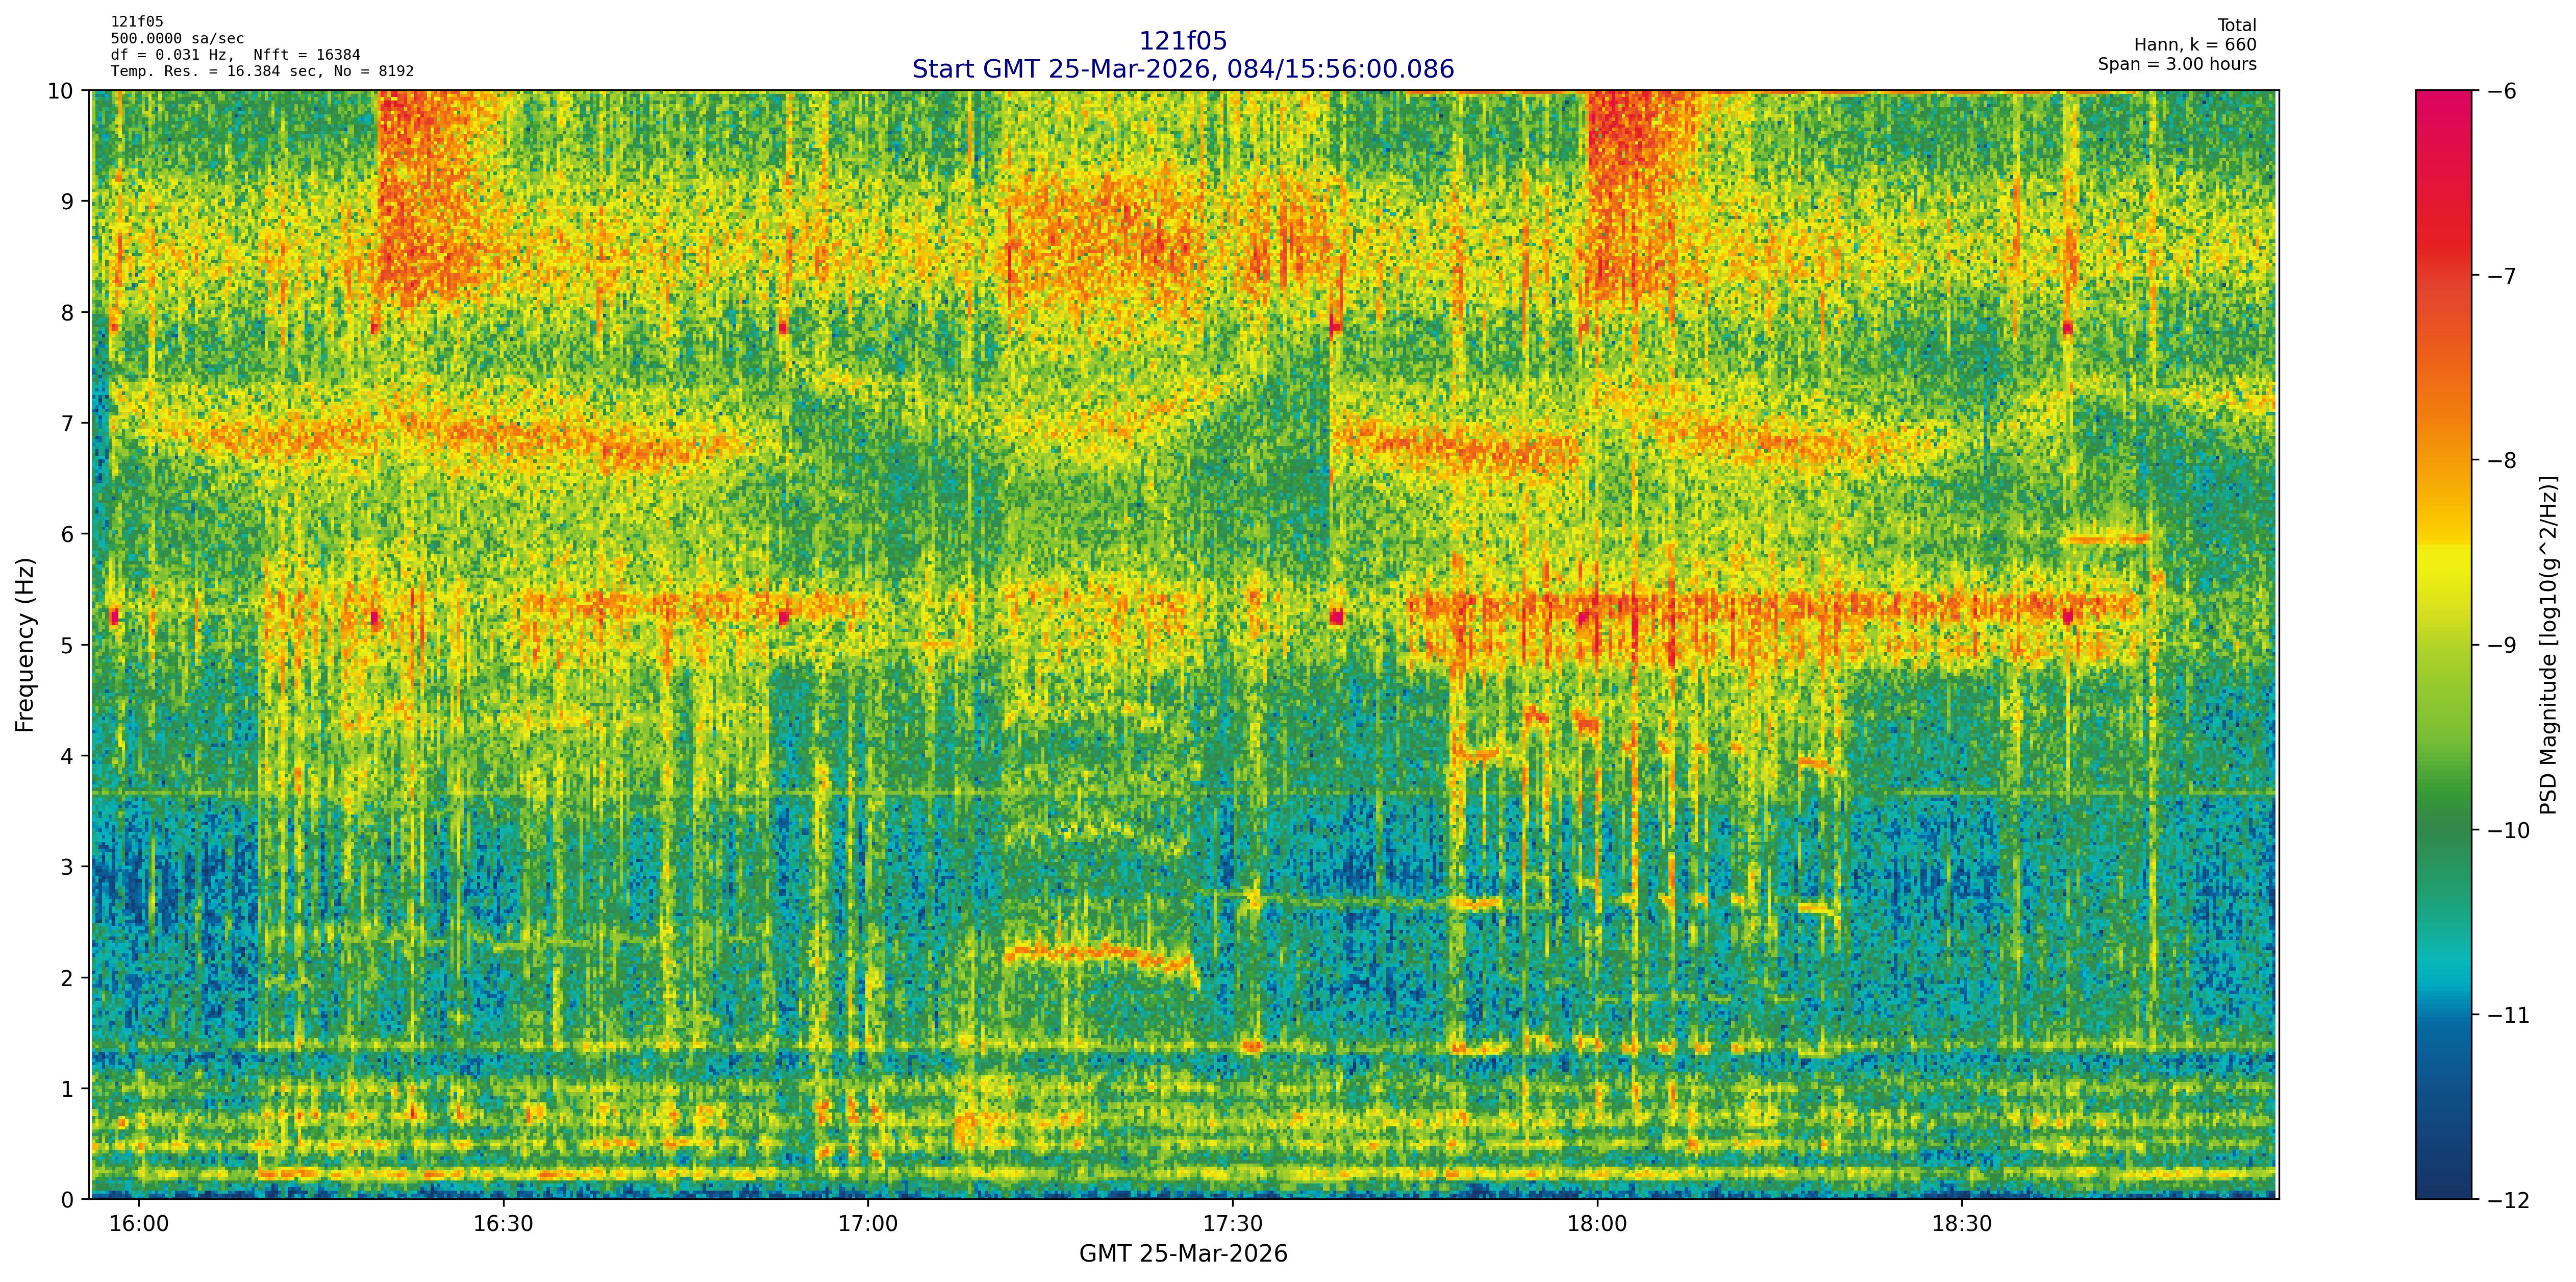Click the 16:30 time axis tick label
2576x1282 pixels.
pos(502,1225)
